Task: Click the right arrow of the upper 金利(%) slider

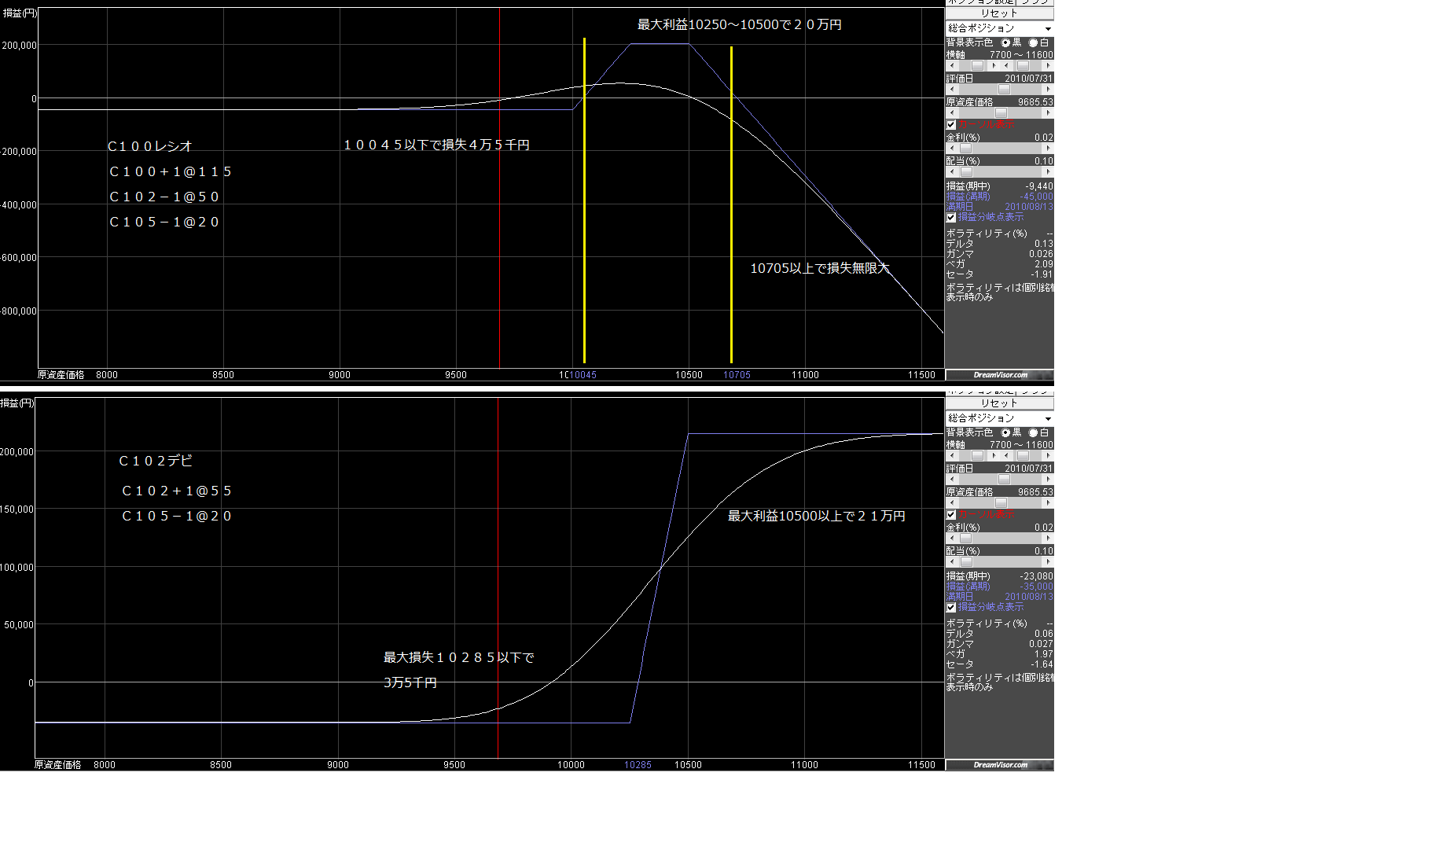Action: [1048, 149]
